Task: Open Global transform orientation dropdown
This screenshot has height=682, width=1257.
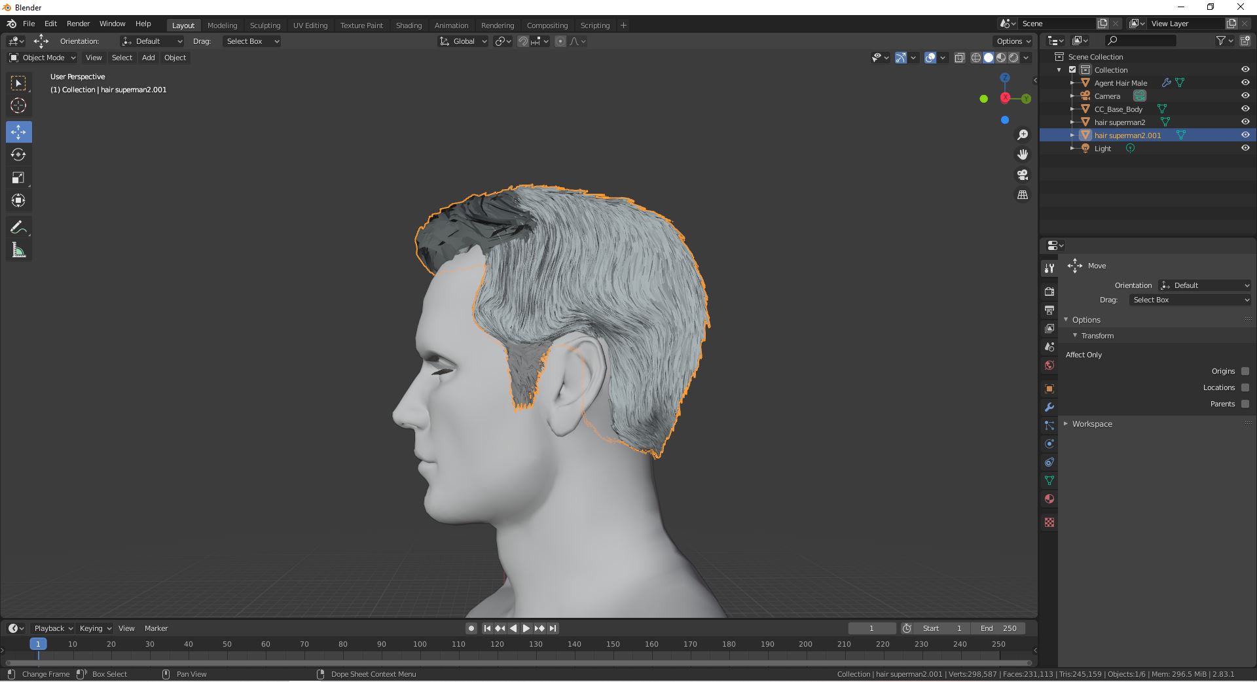Action: (x=463, y=41)
